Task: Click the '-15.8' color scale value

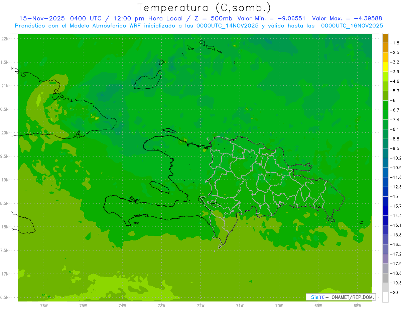Action: 395,235
